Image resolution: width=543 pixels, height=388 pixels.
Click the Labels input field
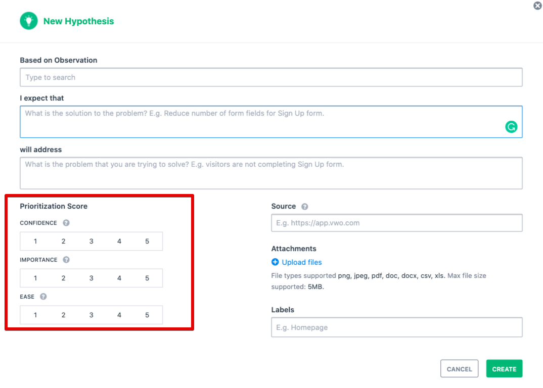397,327
